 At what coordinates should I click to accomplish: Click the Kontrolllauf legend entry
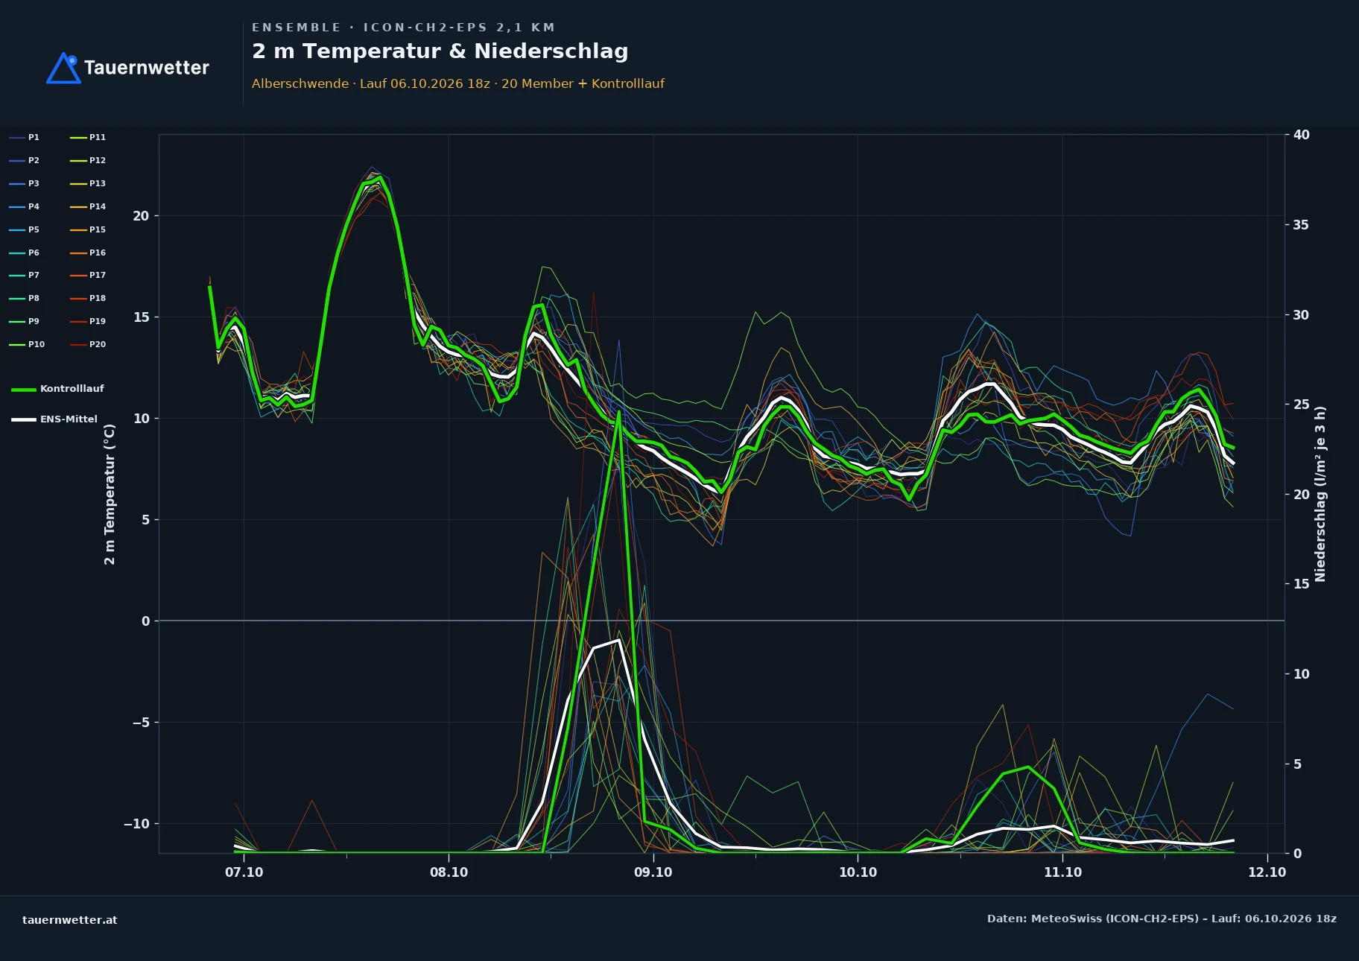tap(58, 389)
